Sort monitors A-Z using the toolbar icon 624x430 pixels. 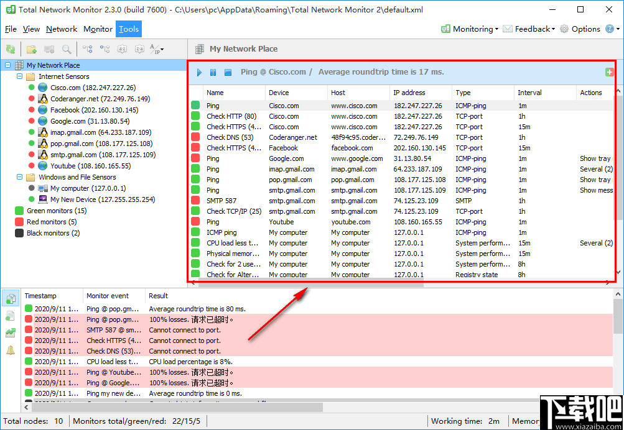(x=121, y=48)
